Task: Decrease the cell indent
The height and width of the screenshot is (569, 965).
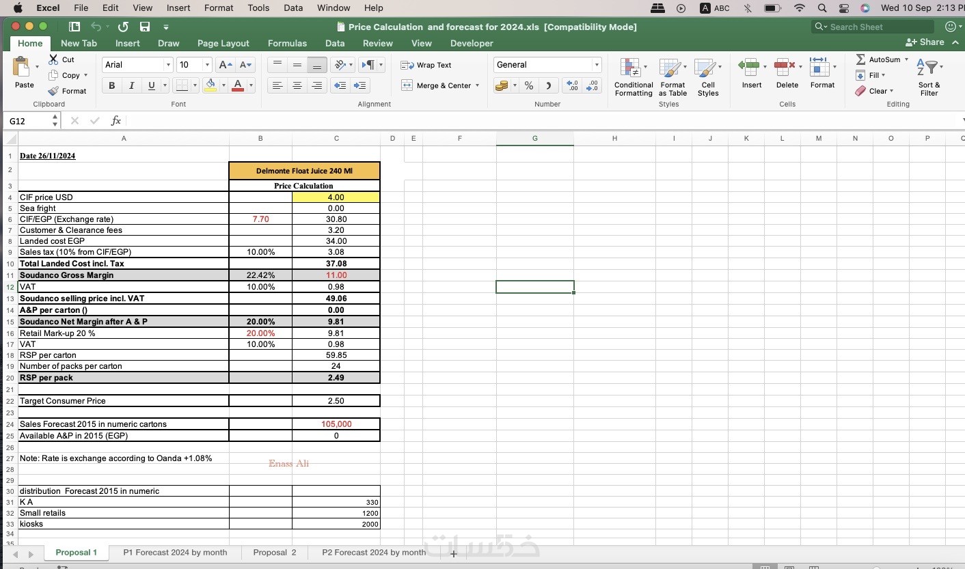Action: click(x=340, y=85)
